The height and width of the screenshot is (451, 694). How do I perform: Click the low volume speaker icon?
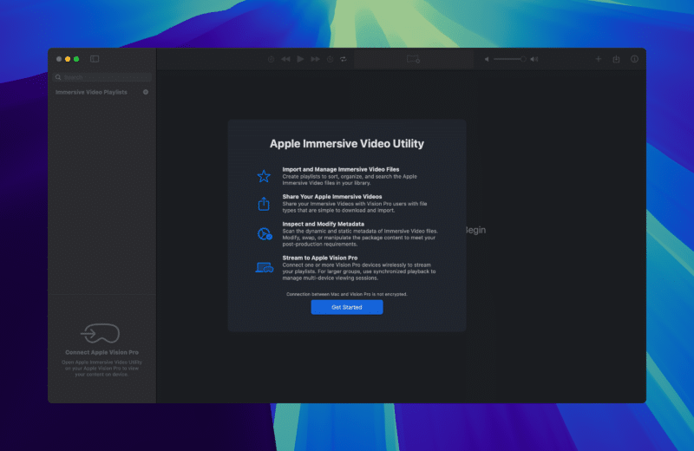[x=487, y=59]
